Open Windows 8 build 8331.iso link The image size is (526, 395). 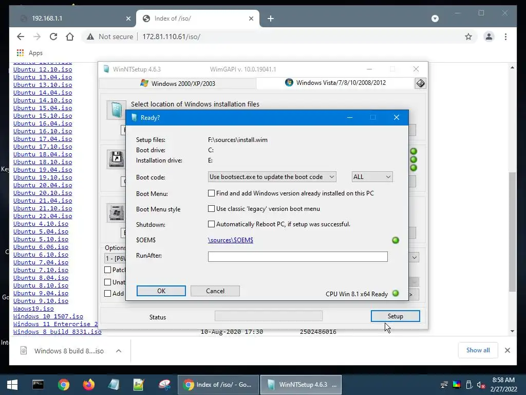[57, 332]
